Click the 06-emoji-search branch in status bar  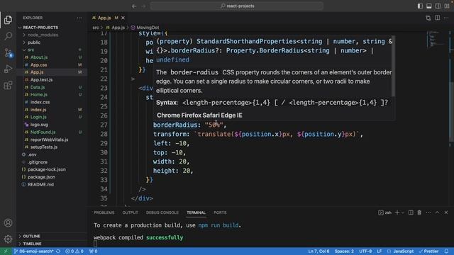(x=33, y=251)
